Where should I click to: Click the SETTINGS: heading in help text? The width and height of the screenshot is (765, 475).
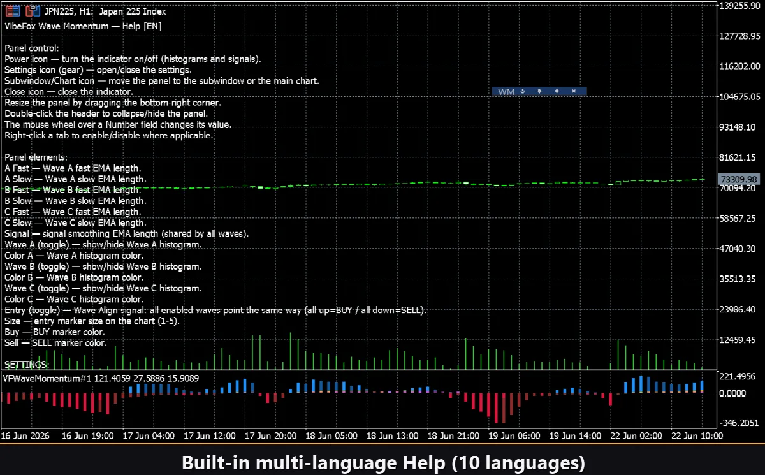pyautogui.click(x=27, y=365)
